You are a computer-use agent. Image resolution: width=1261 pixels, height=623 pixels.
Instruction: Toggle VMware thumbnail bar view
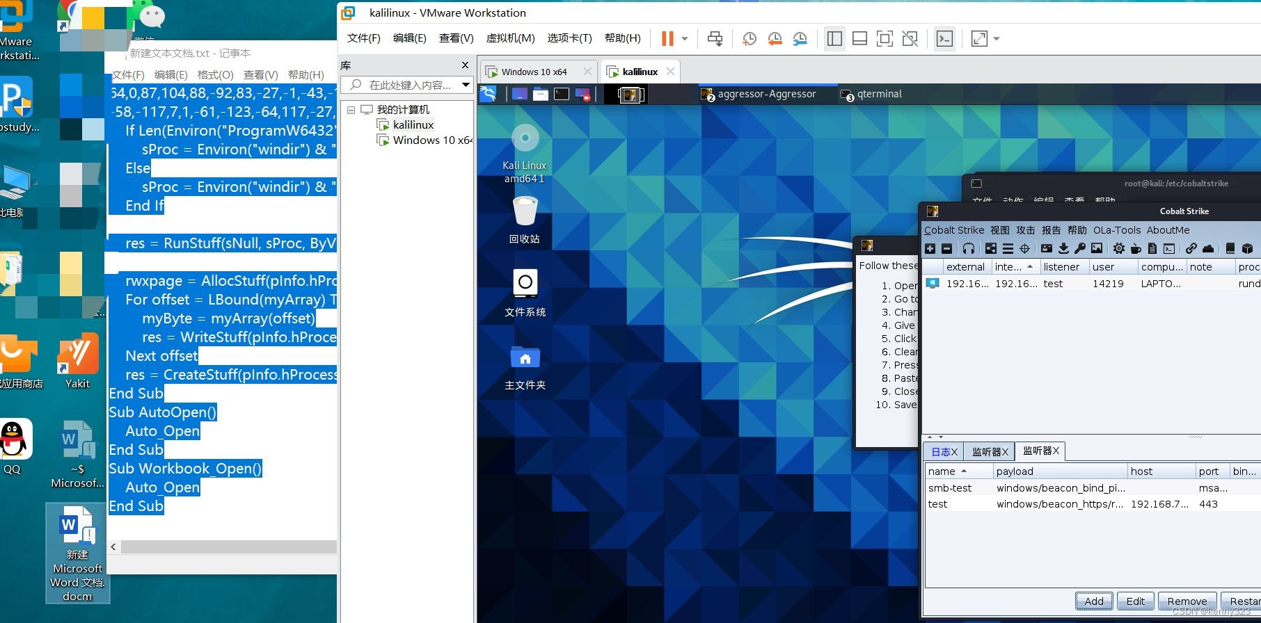click(859, 39)
